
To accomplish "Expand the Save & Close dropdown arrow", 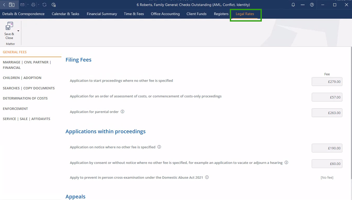I will coord(18,31).
